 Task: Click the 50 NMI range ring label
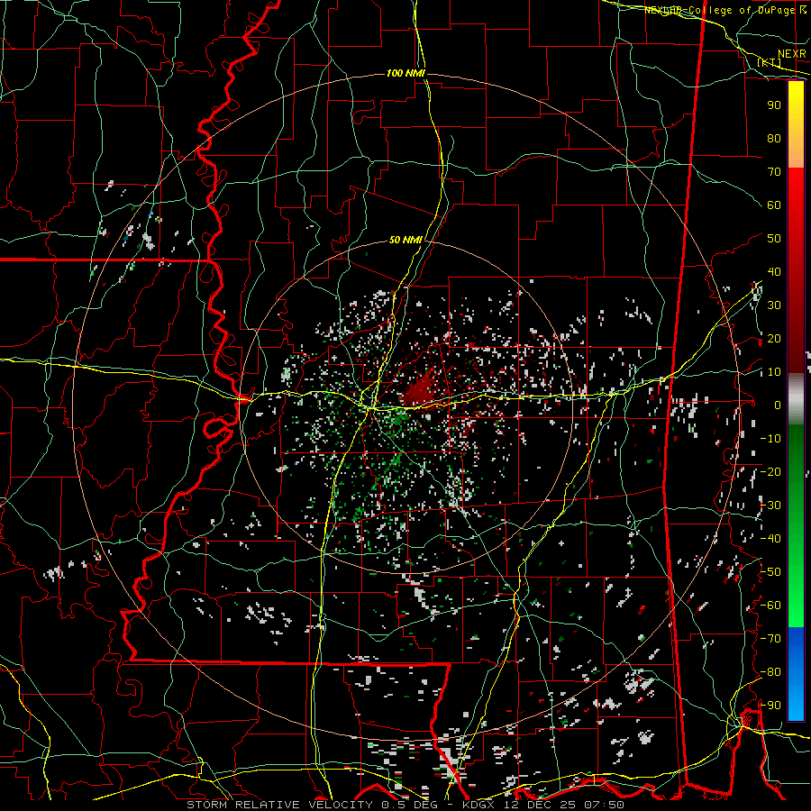coord(405,240)
